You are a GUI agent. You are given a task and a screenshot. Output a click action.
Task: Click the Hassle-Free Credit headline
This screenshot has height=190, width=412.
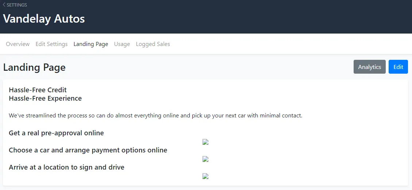pos(38,90)
